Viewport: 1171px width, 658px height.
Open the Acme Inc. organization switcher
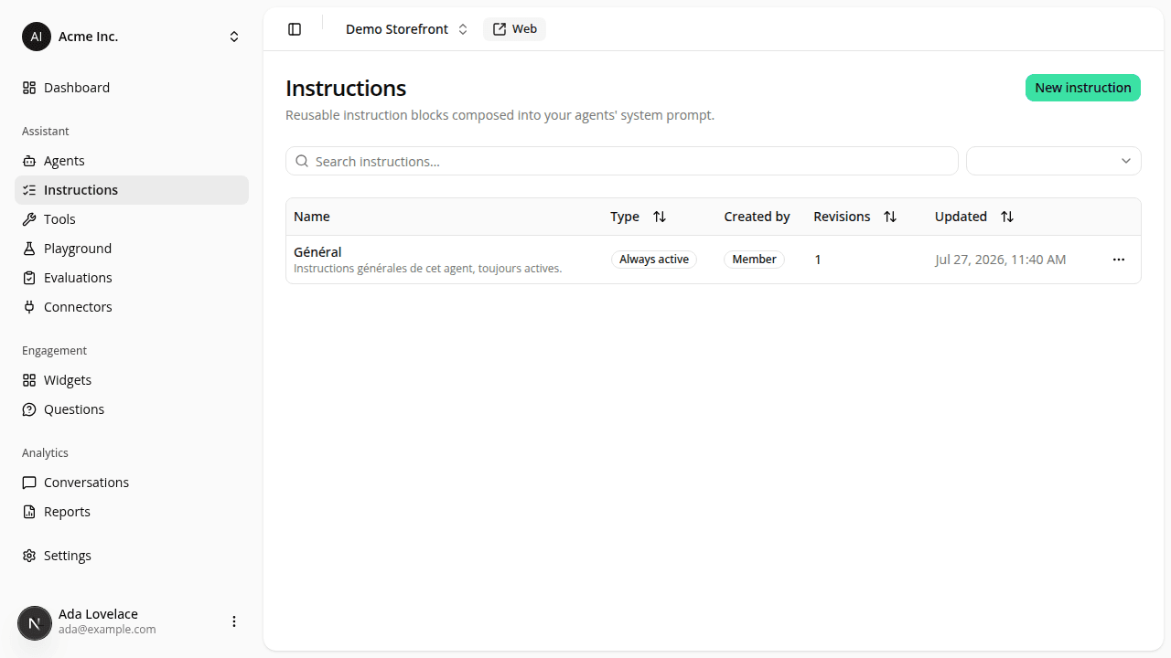click(132, 37)
